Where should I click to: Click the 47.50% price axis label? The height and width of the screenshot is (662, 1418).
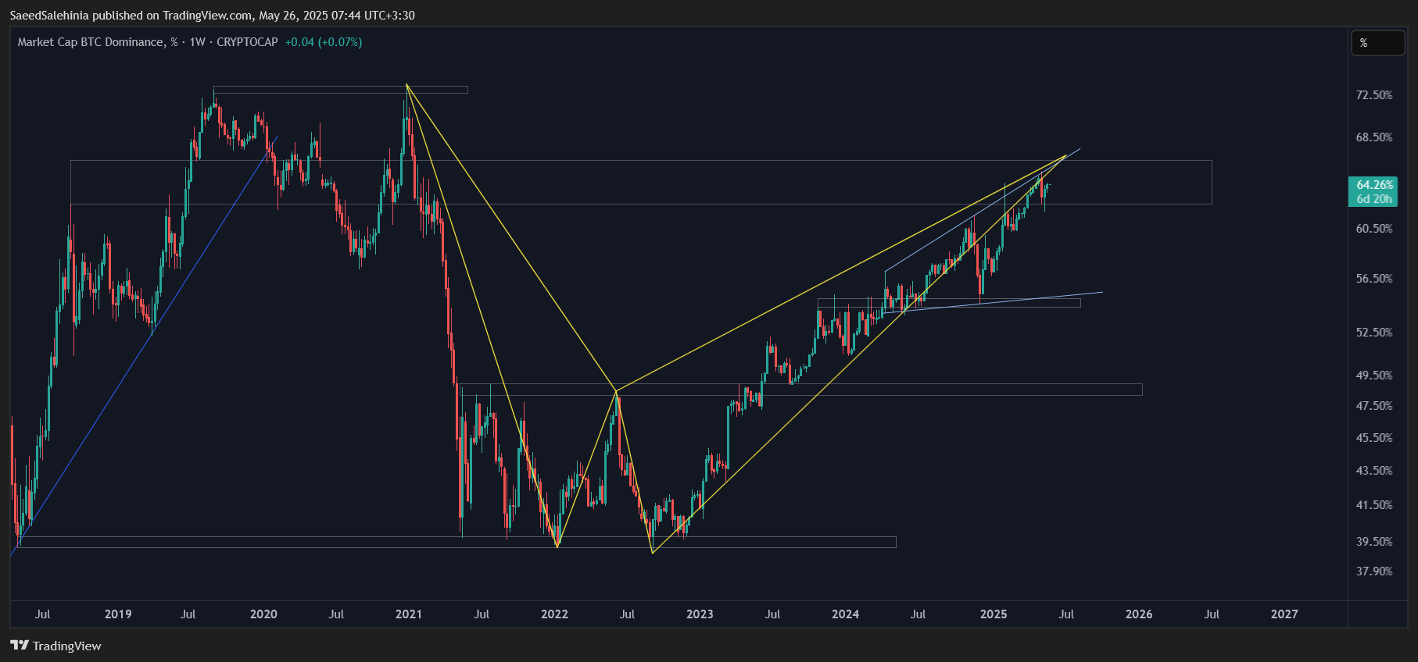(x=1374, y=406)
